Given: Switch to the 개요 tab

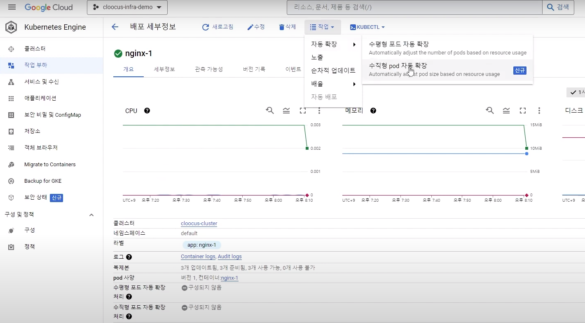Looking at the screenshot, I should 129,69.
